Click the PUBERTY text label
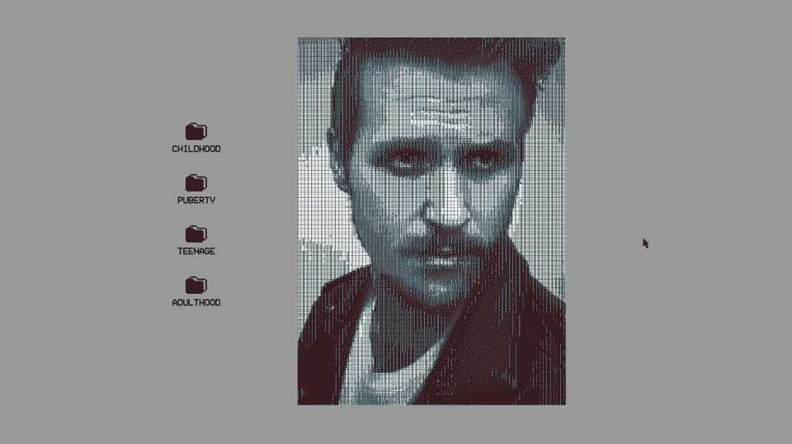 [196, 201]
